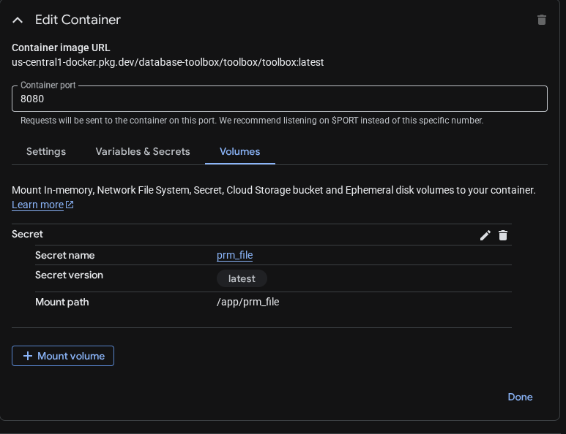Select the Volumes tab
The height and width of the screenshot is (434, 566).
point(239,152)
